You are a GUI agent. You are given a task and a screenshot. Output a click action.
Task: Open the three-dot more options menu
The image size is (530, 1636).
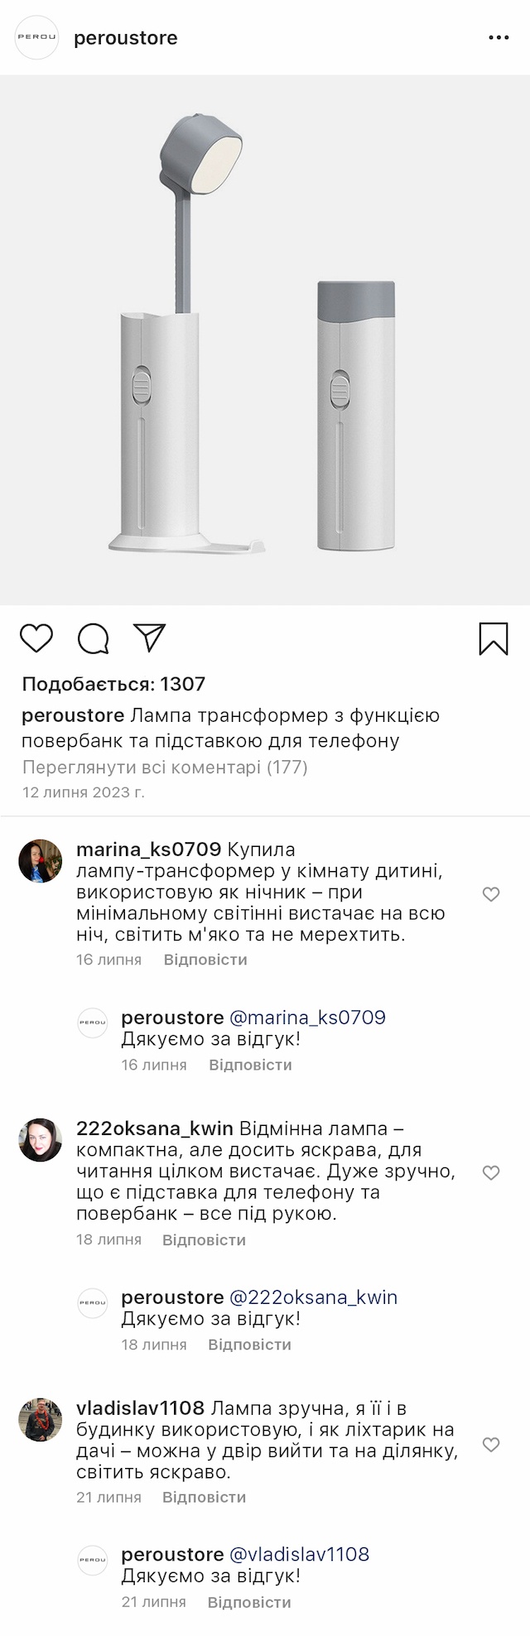coord(499,38)
